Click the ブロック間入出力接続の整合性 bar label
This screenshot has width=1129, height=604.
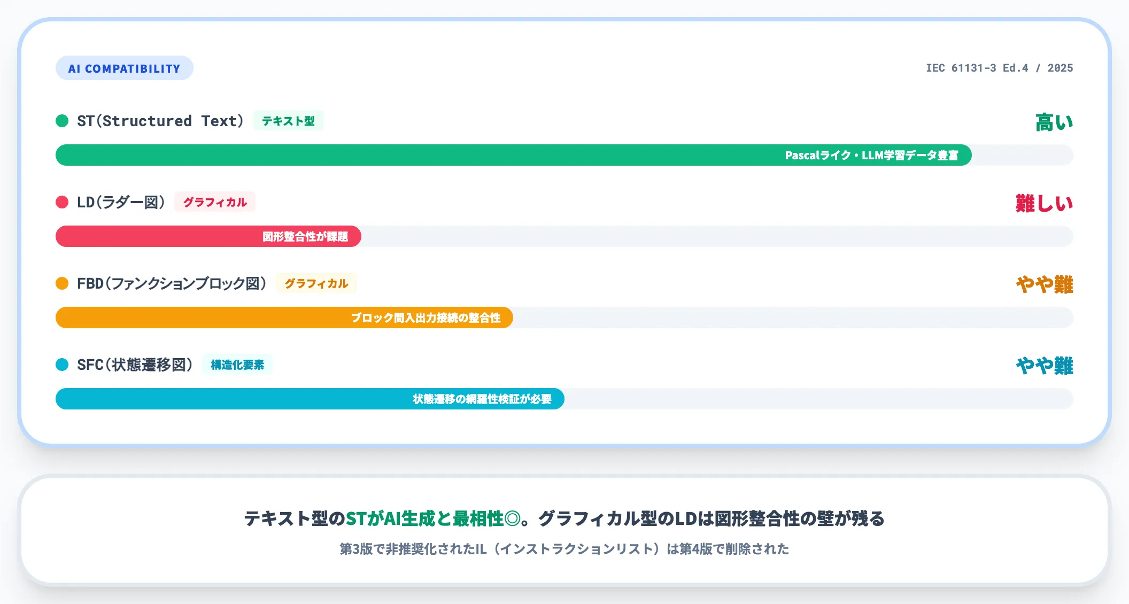point(426,318)
